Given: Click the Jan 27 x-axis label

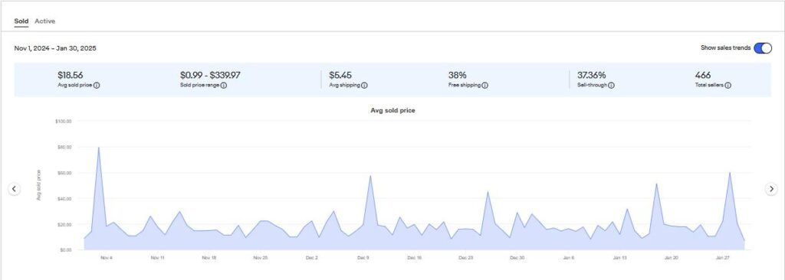Looking at the screenshot, I should point(723,258).
